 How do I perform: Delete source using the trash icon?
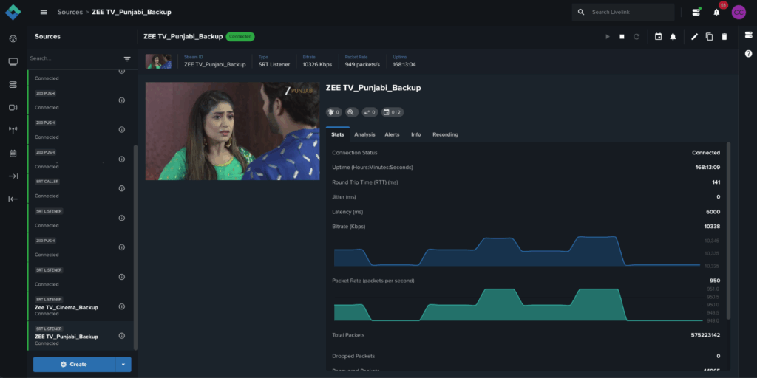724,36
